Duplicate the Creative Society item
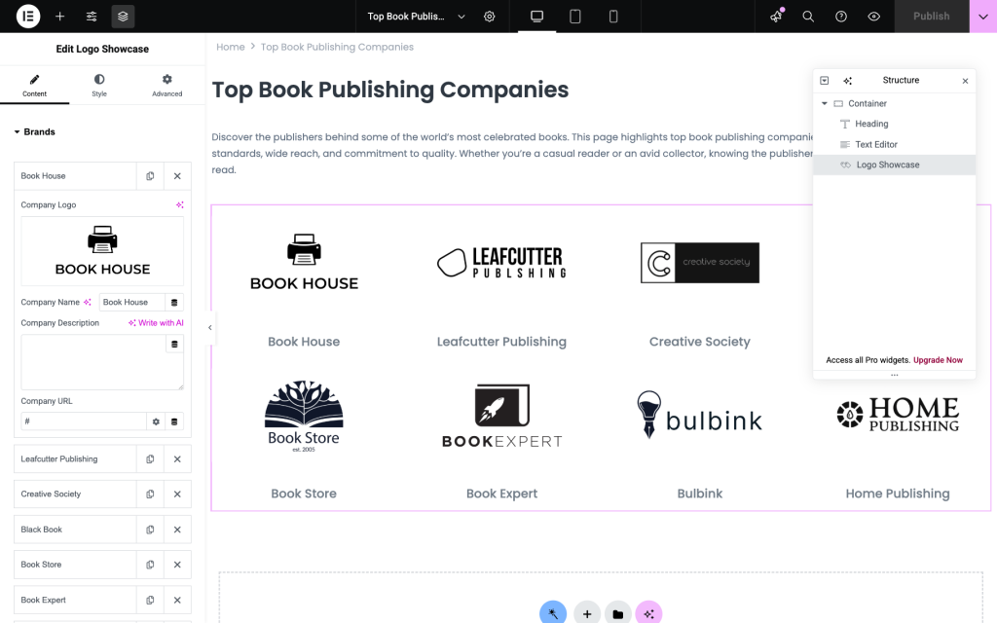 tap(150, 494)
